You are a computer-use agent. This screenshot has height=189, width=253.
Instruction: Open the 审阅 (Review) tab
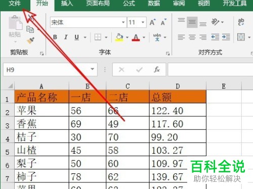179,4
